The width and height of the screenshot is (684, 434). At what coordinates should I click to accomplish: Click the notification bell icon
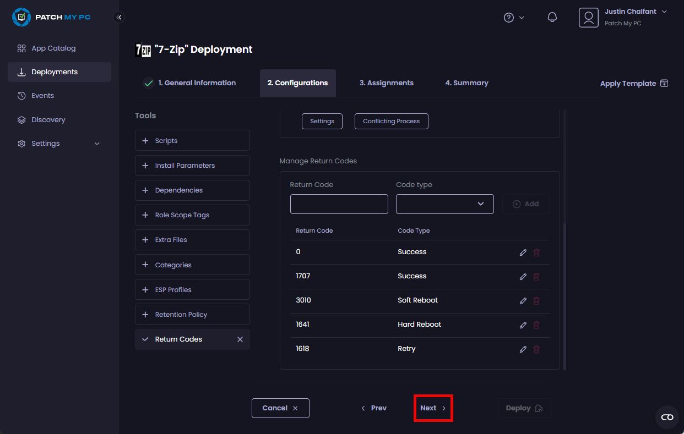[x=552, y=18]
